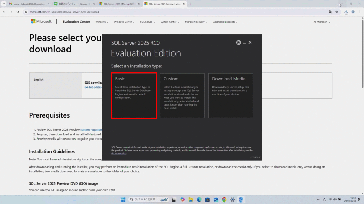
Task: Bookmark this page with the star
Action: click(x=337, y=12)
